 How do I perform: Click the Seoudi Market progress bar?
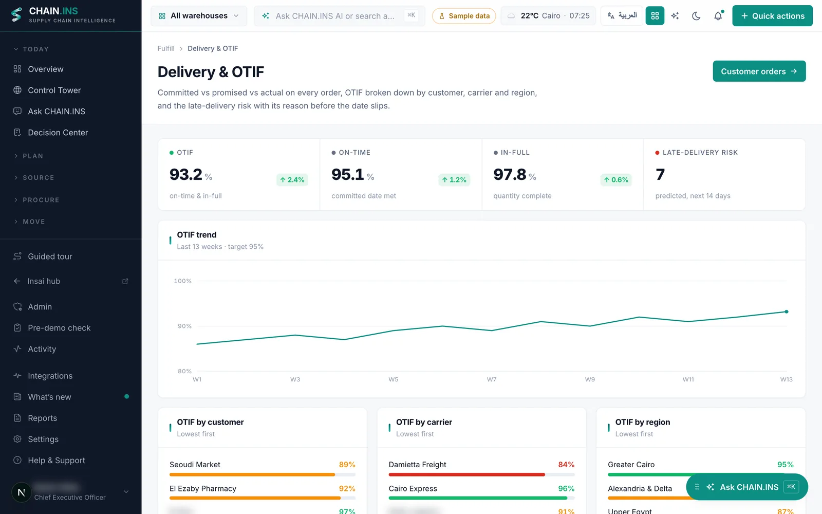pos(263,474)
